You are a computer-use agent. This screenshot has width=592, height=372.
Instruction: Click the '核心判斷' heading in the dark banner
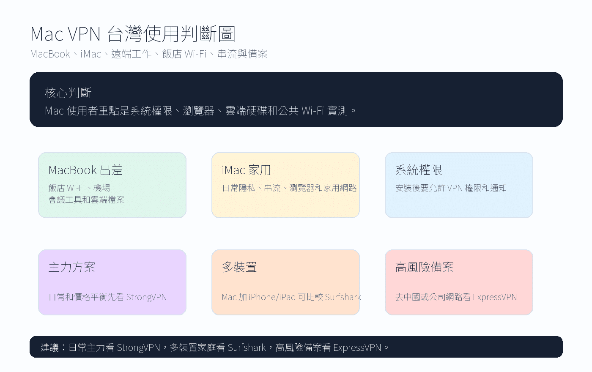68,93
